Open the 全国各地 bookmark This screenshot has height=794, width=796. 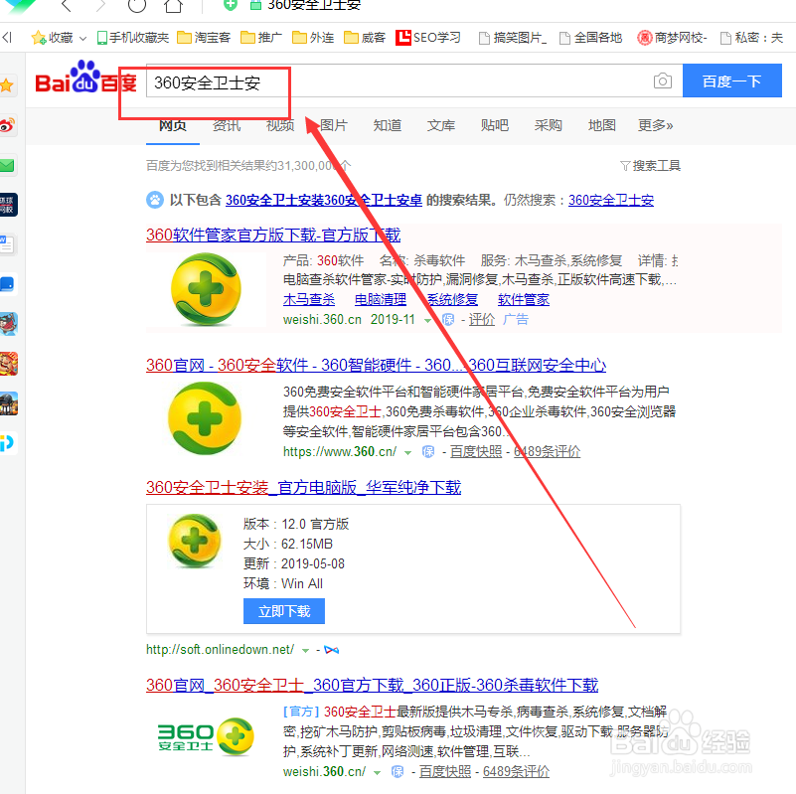click(590, 38)
